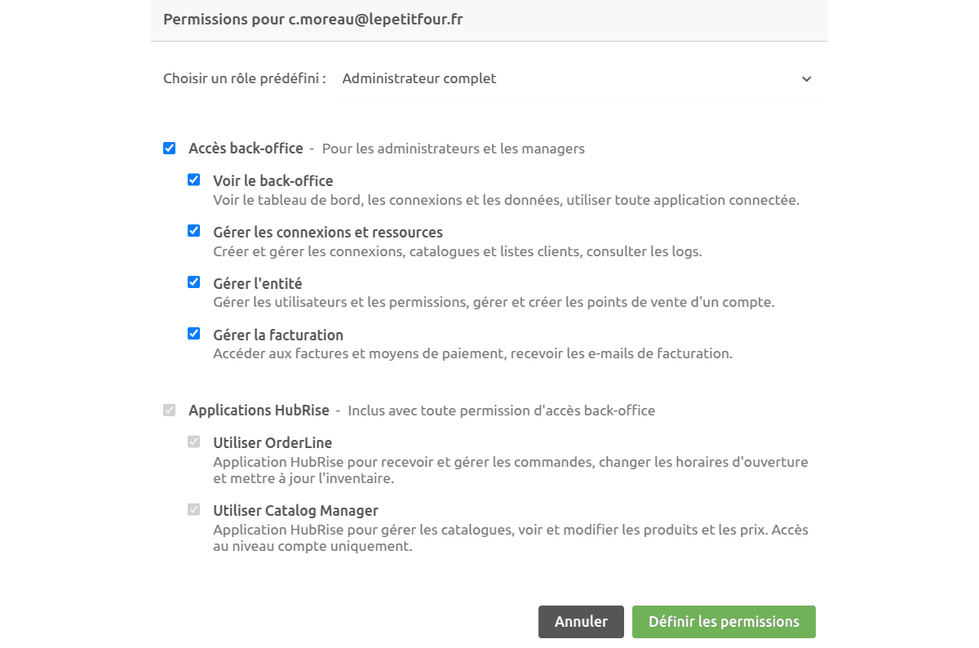Toggle Gérer les connexions et ressources checkbox
This screenshot has height=648, width=979.
point(194,231)
